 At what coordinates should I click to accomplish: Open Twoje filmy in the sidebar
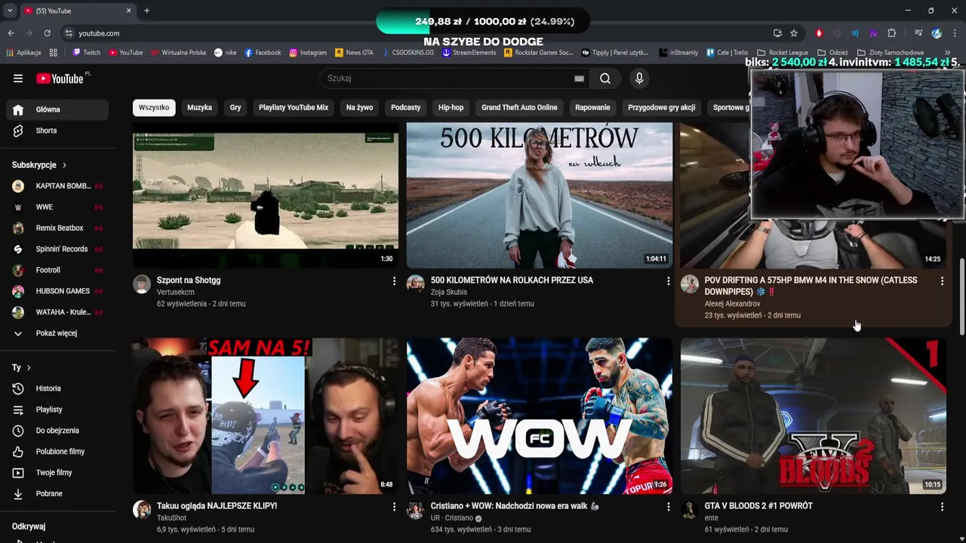(x=57, y=473)
